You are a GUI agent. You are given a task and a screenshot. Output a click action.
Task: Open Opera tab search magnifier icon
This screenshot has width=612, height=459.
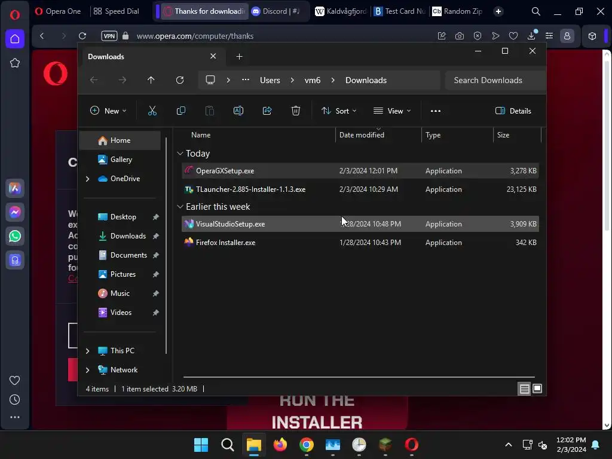click(x=536, y=11)
